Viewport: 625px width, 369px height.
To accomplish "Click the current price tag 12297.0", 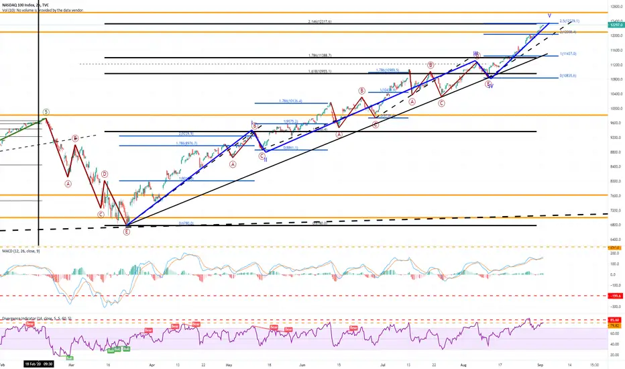I will pyautogui.click(x=616, y=25).
